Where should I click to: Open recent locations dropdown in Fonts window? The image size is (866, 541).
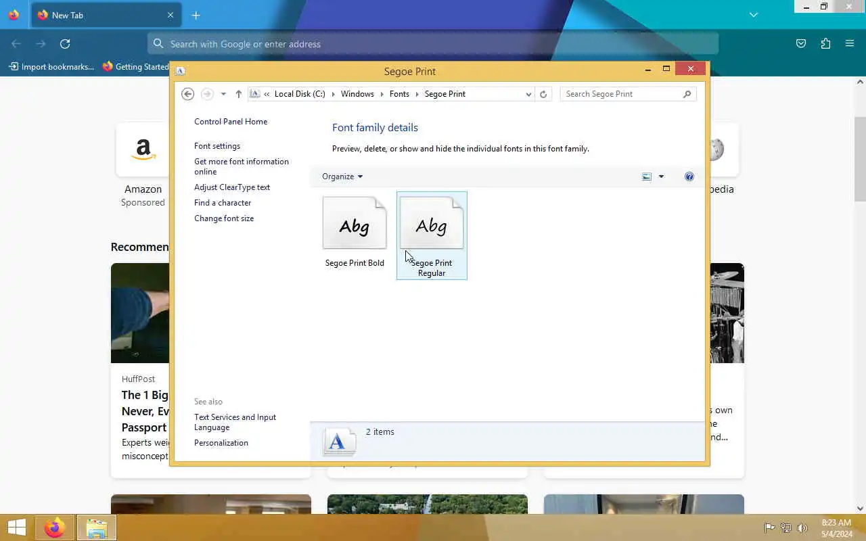coord(223,94)
